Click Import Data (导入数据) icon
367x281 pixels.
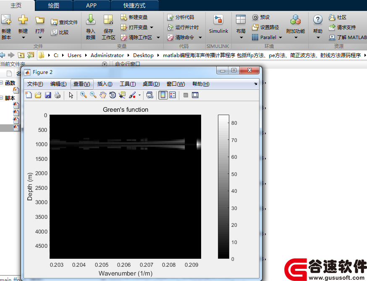[91, 20]
